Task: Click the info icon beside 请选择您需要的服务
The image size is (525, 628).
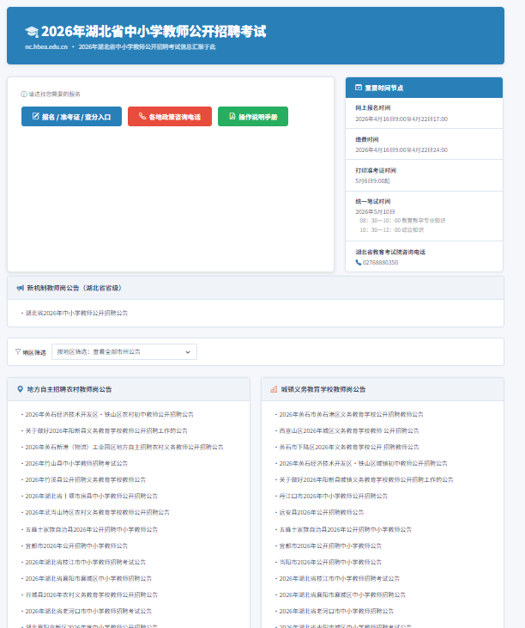Action: point(23,94)
